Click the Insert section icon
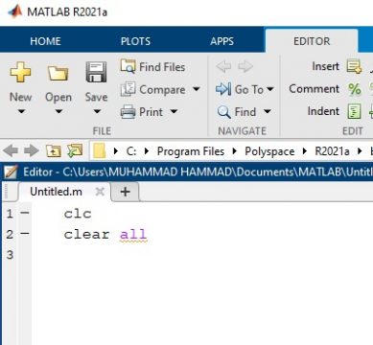Viewport: 373px width, 345px height. tap(354, 66)
